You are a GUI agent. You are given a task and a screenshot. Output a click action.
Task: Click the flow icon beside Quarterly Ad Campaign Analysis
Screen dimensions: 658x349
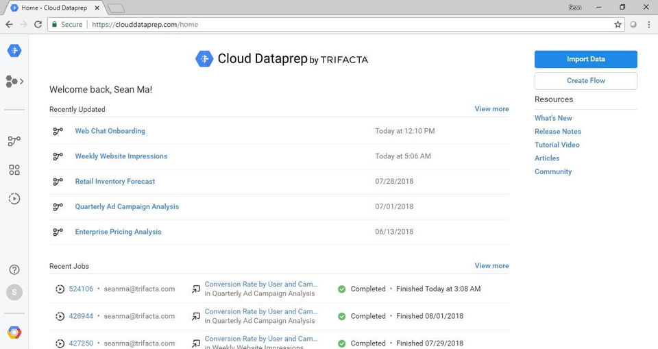click(x=58, y=206)
